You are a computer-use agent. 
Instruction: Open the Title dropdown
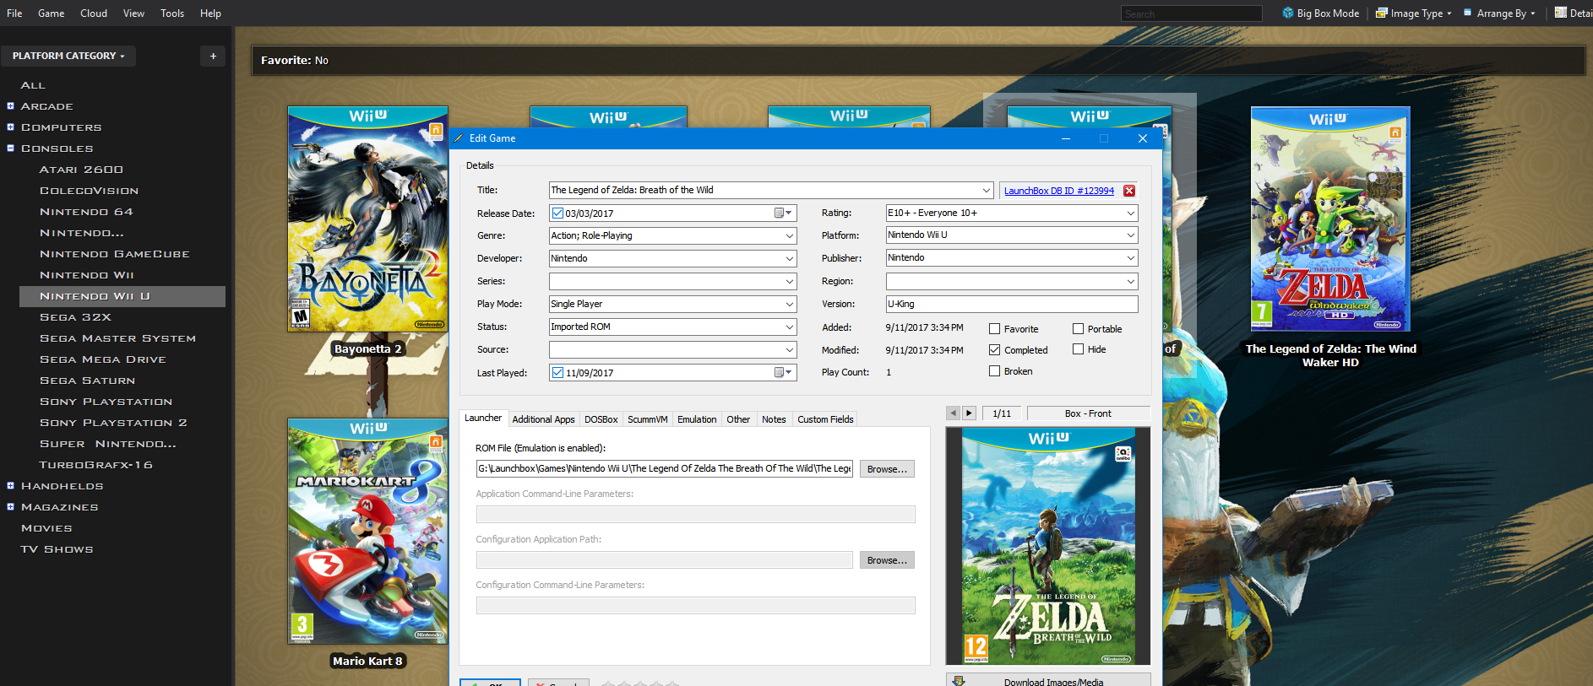pos(986,191)
